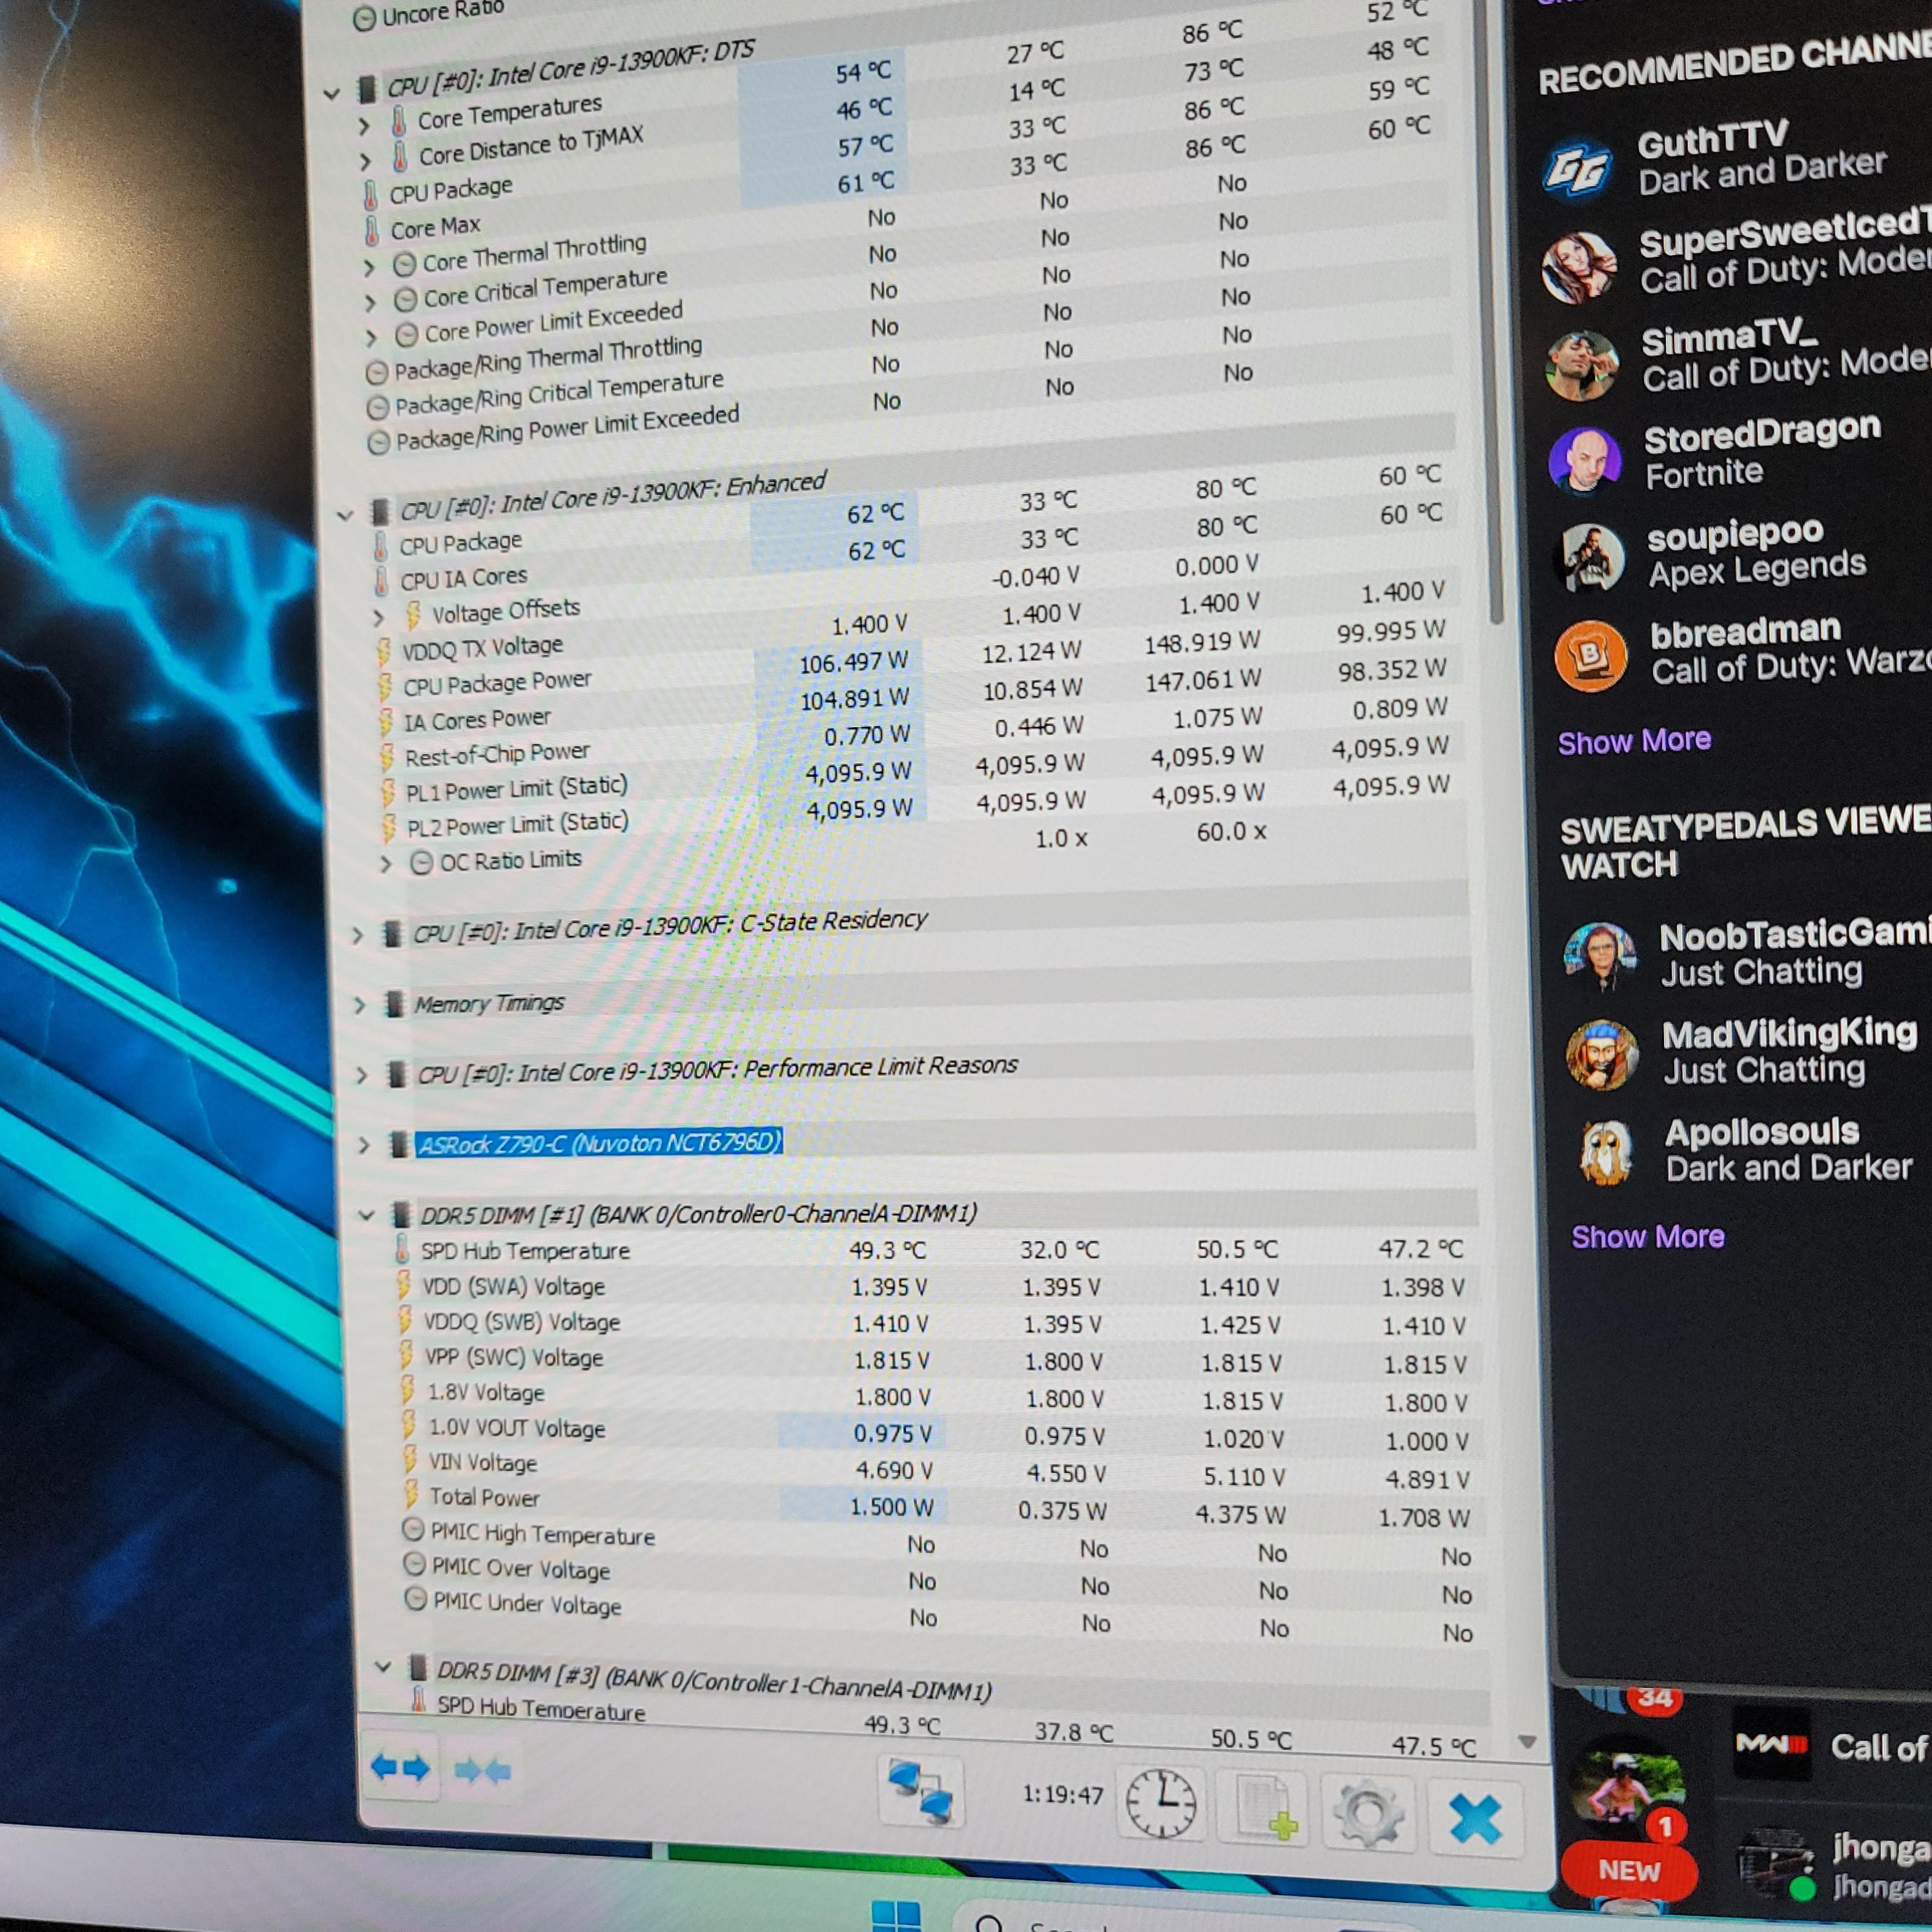Click the red NEW badge
1932x1932 pixels.
pos(1628,1870)
